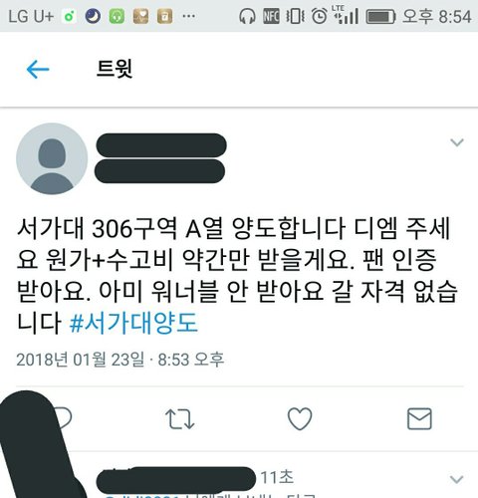Tap the moon notification icon
This screenshot has width=478, height=498.
tap(93, 16)
